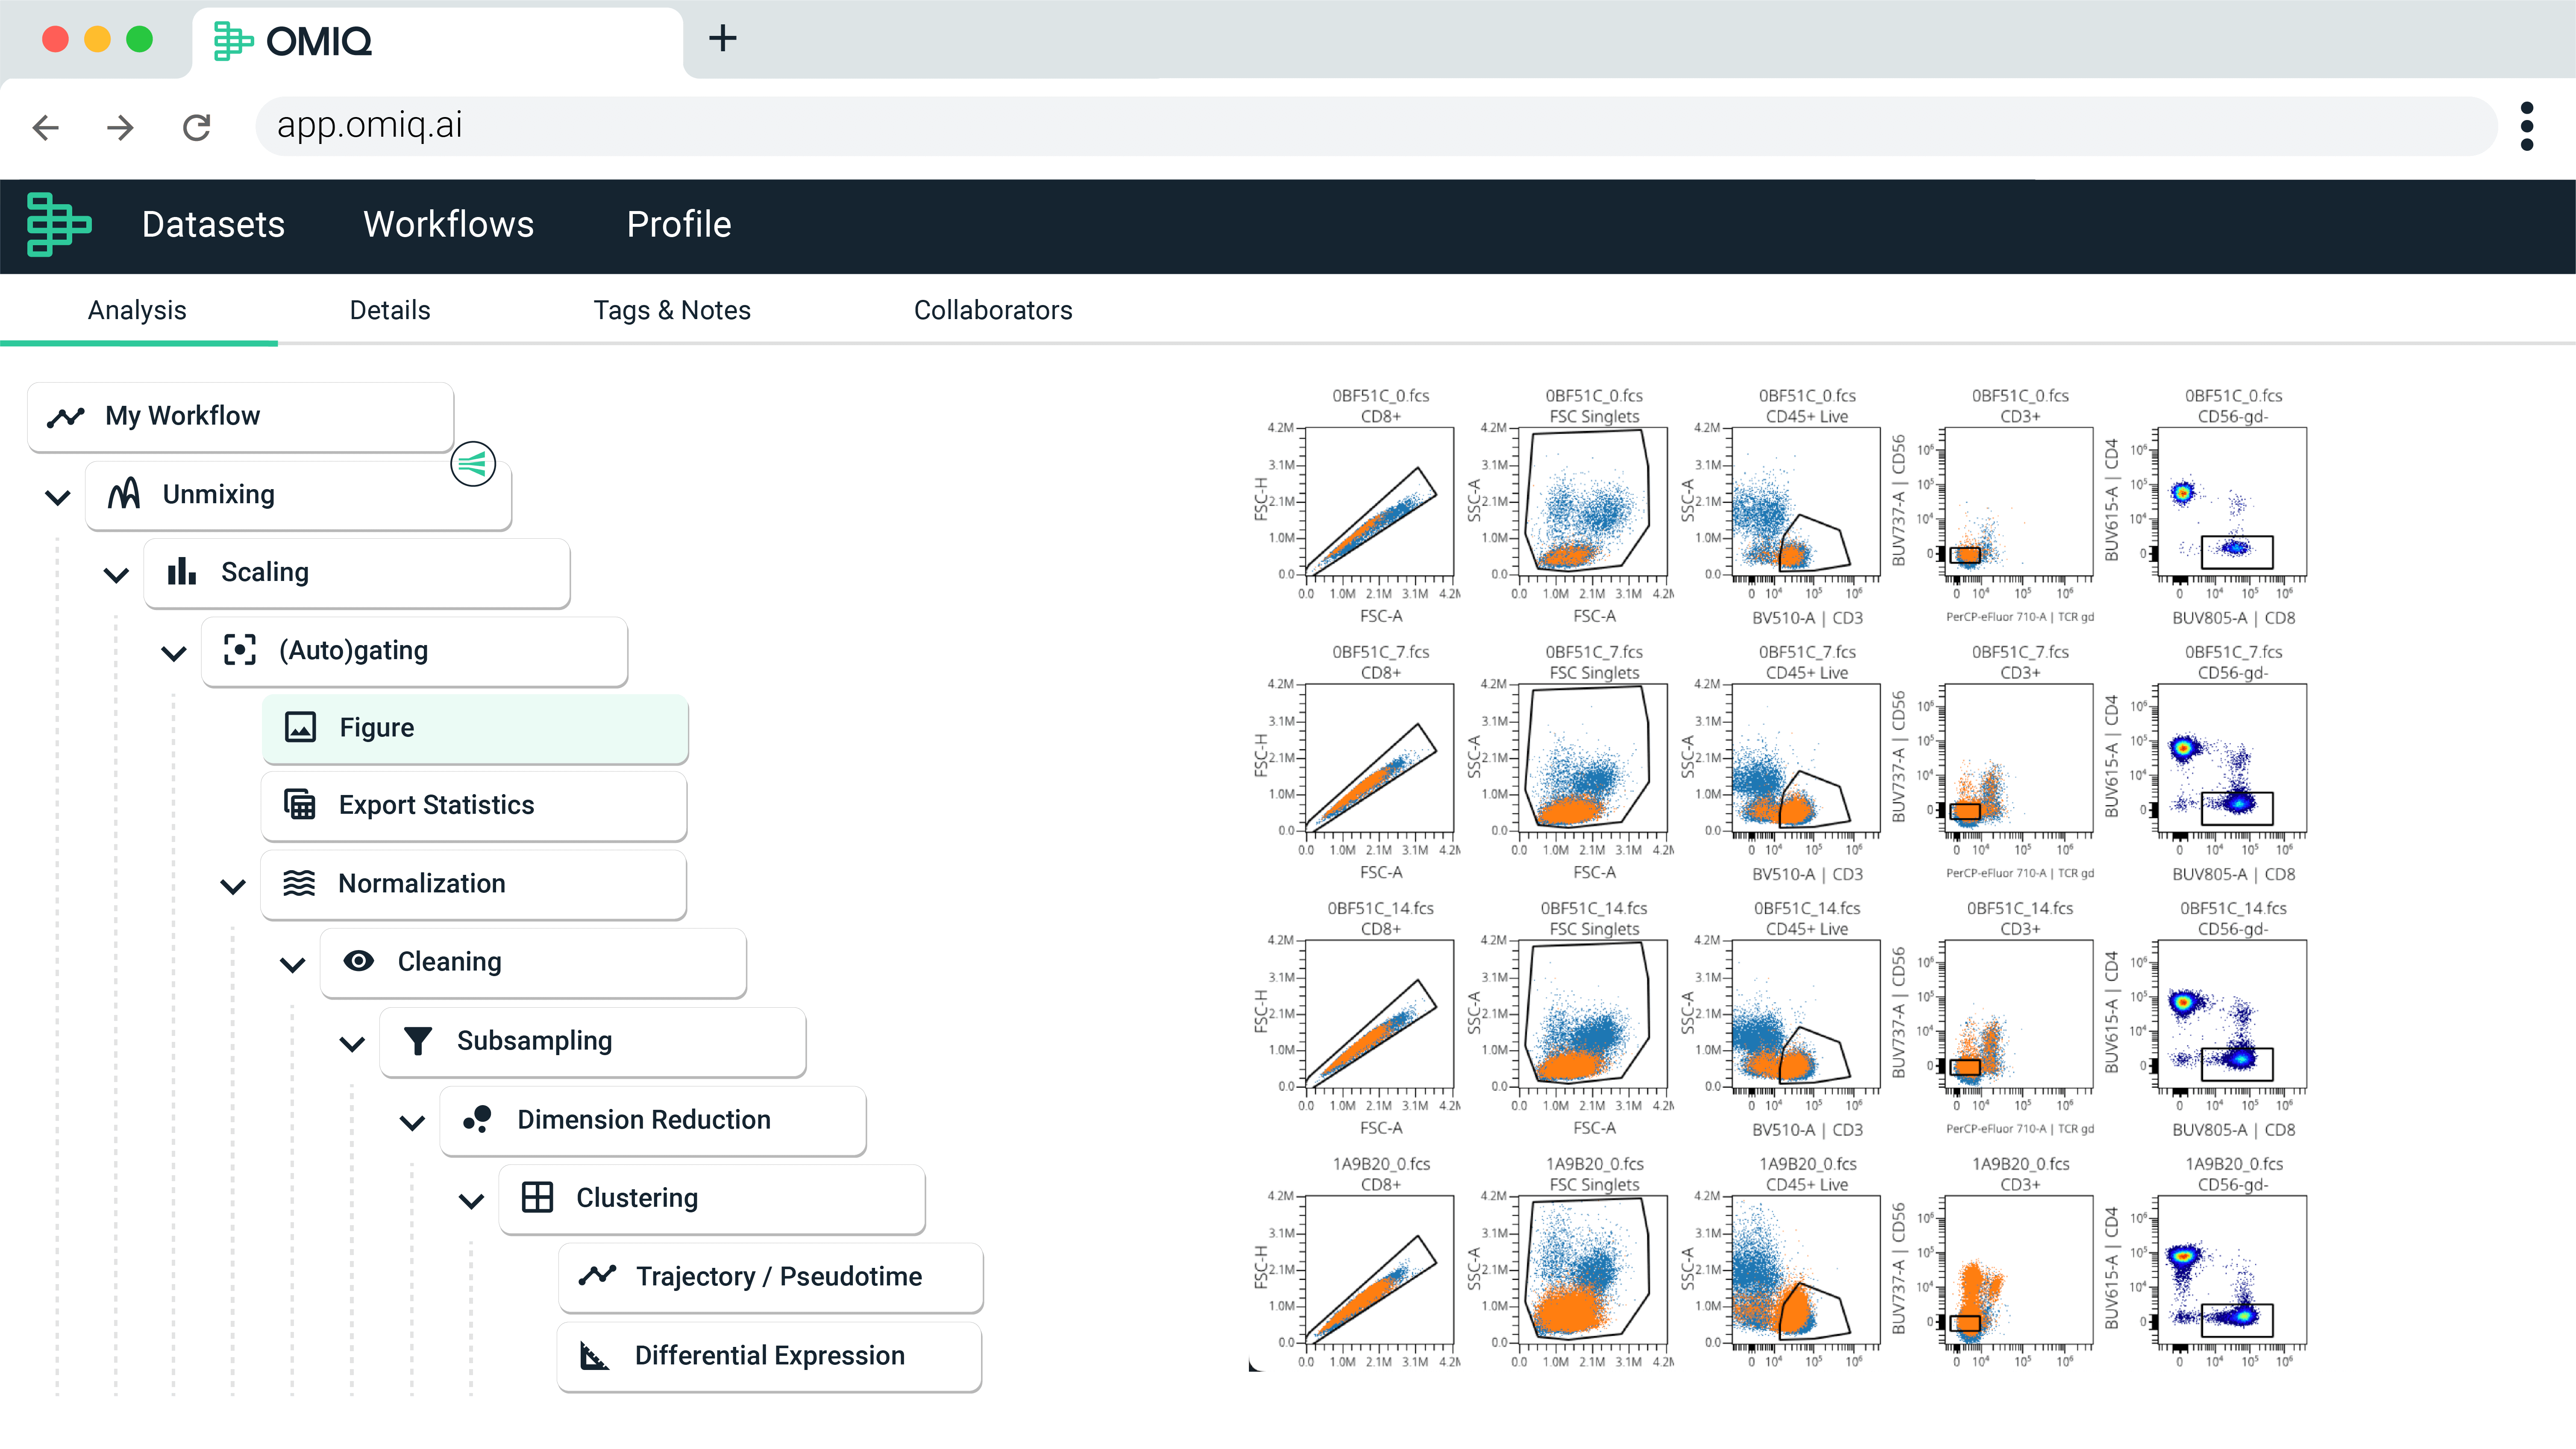Click the Subsampling funnel icon
The image size is (2576, 1449).
coord(418,1041)
